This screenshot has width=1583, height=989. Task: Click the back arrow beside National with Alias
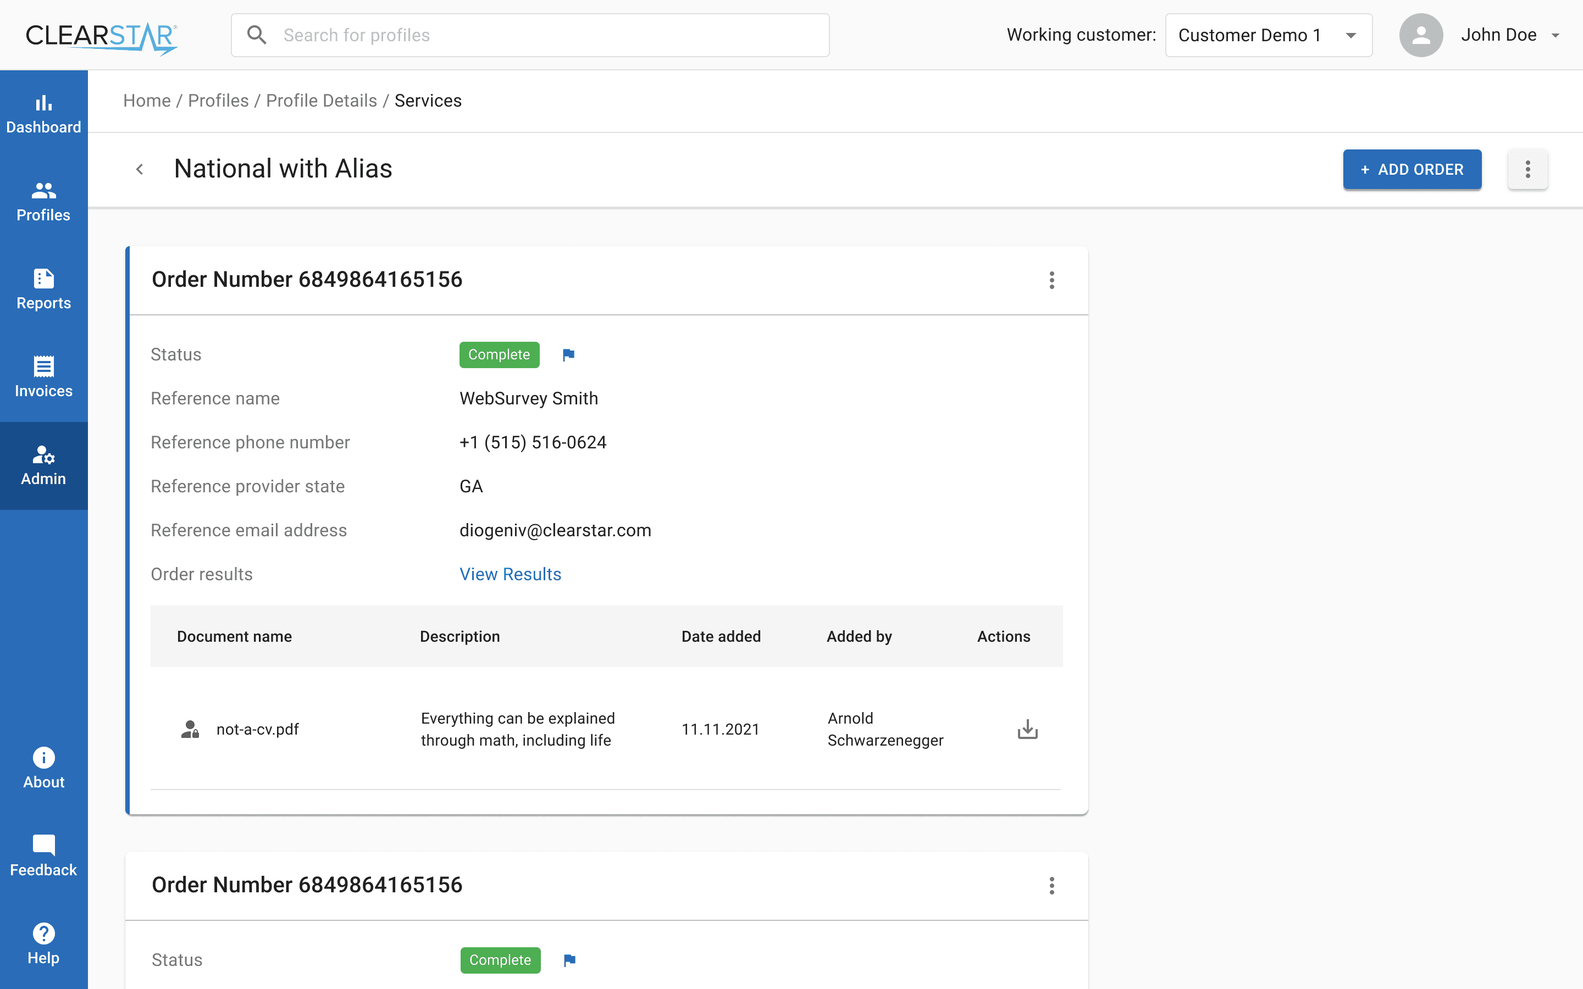click(139, 169)
